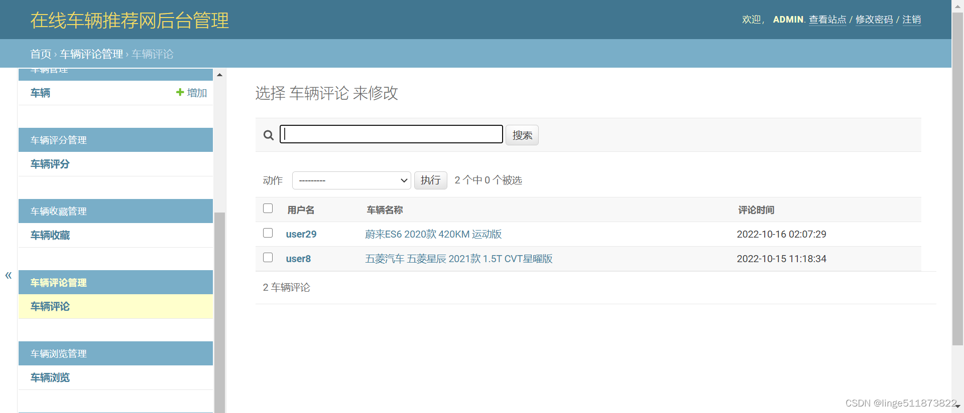The image size is (964, 413).
Task: Open the 车辆评论管理 sidebar section
Action: 59,283
